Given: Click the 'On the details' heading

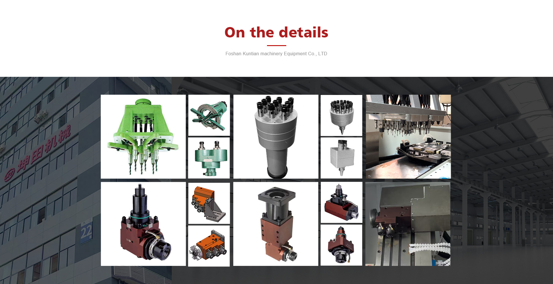Looking at the screenshot, I should (276, 32).
